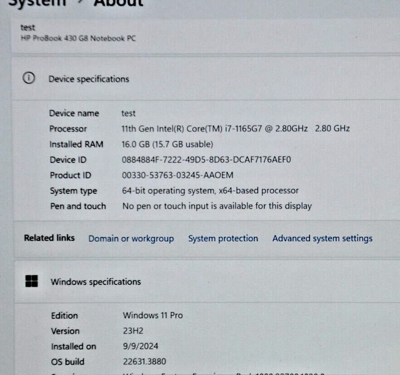
Task: Click the Device name label
Action: pyautogui.click(x=74, y=113)
